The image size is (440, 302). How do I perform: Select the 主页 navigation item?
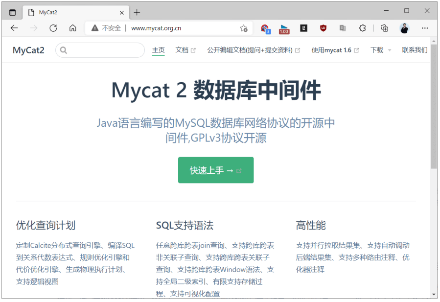tap(158, 50)
